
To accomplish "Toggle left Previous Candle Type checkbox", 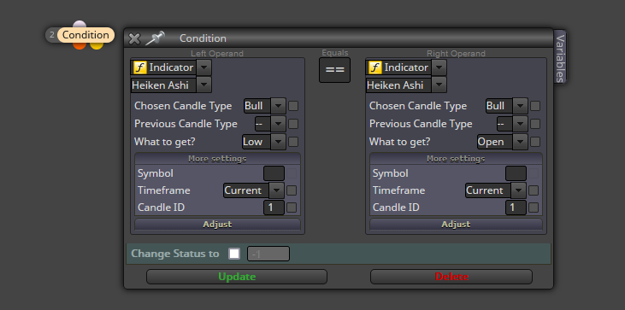I will [293, 124].
